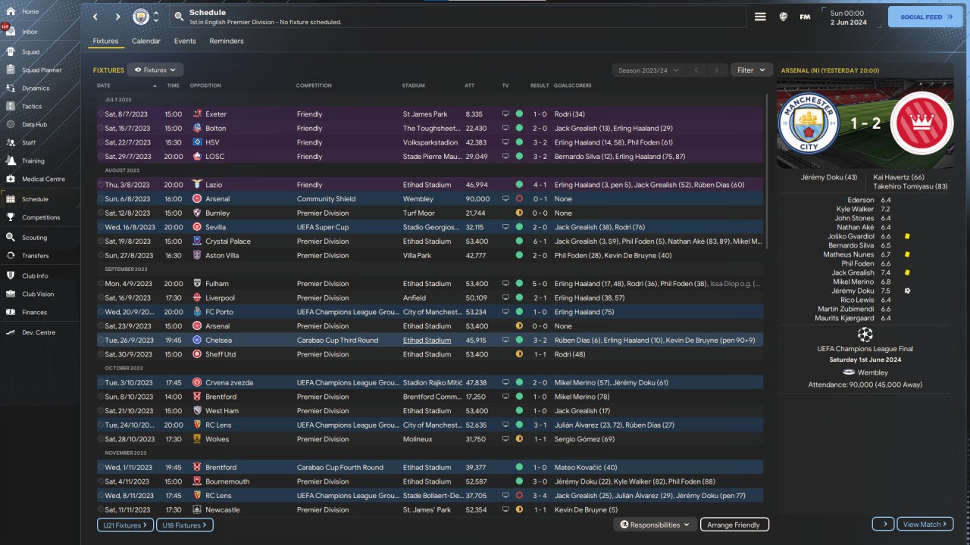The image size is (970, 545).
Task: Click the Dynamics sidebar icon
Action: [11, 89]
